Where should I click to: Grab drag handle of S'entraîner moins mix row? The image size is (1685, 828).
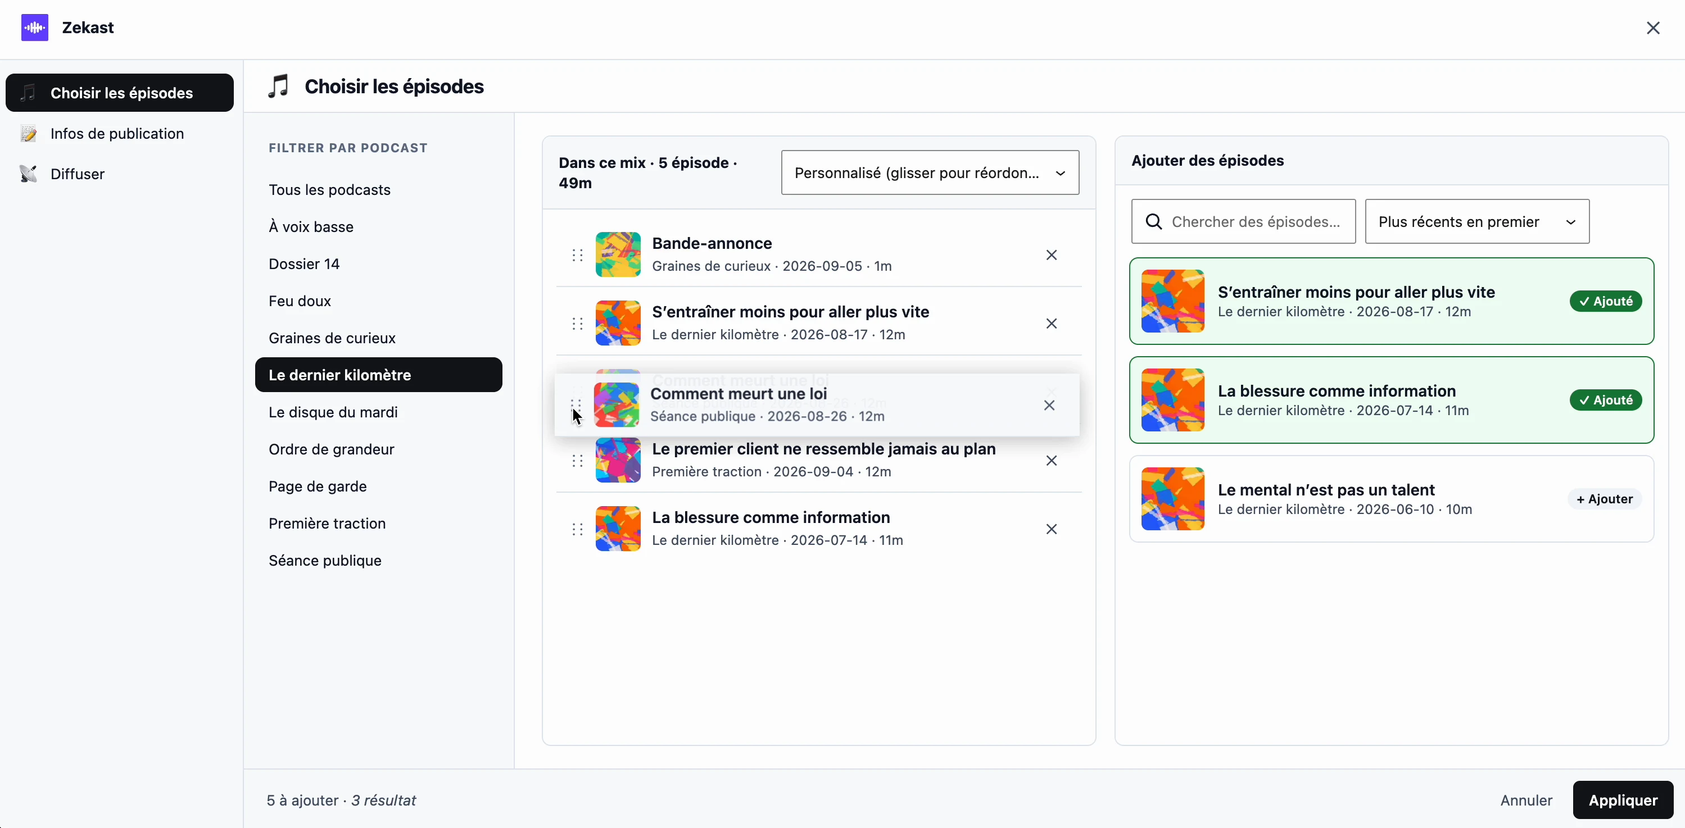point(578,324)
